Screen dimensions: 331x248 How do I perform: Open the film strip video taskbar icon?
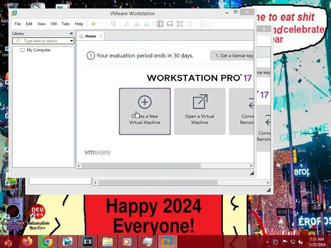pyautogui.click(x=88, y=242)
